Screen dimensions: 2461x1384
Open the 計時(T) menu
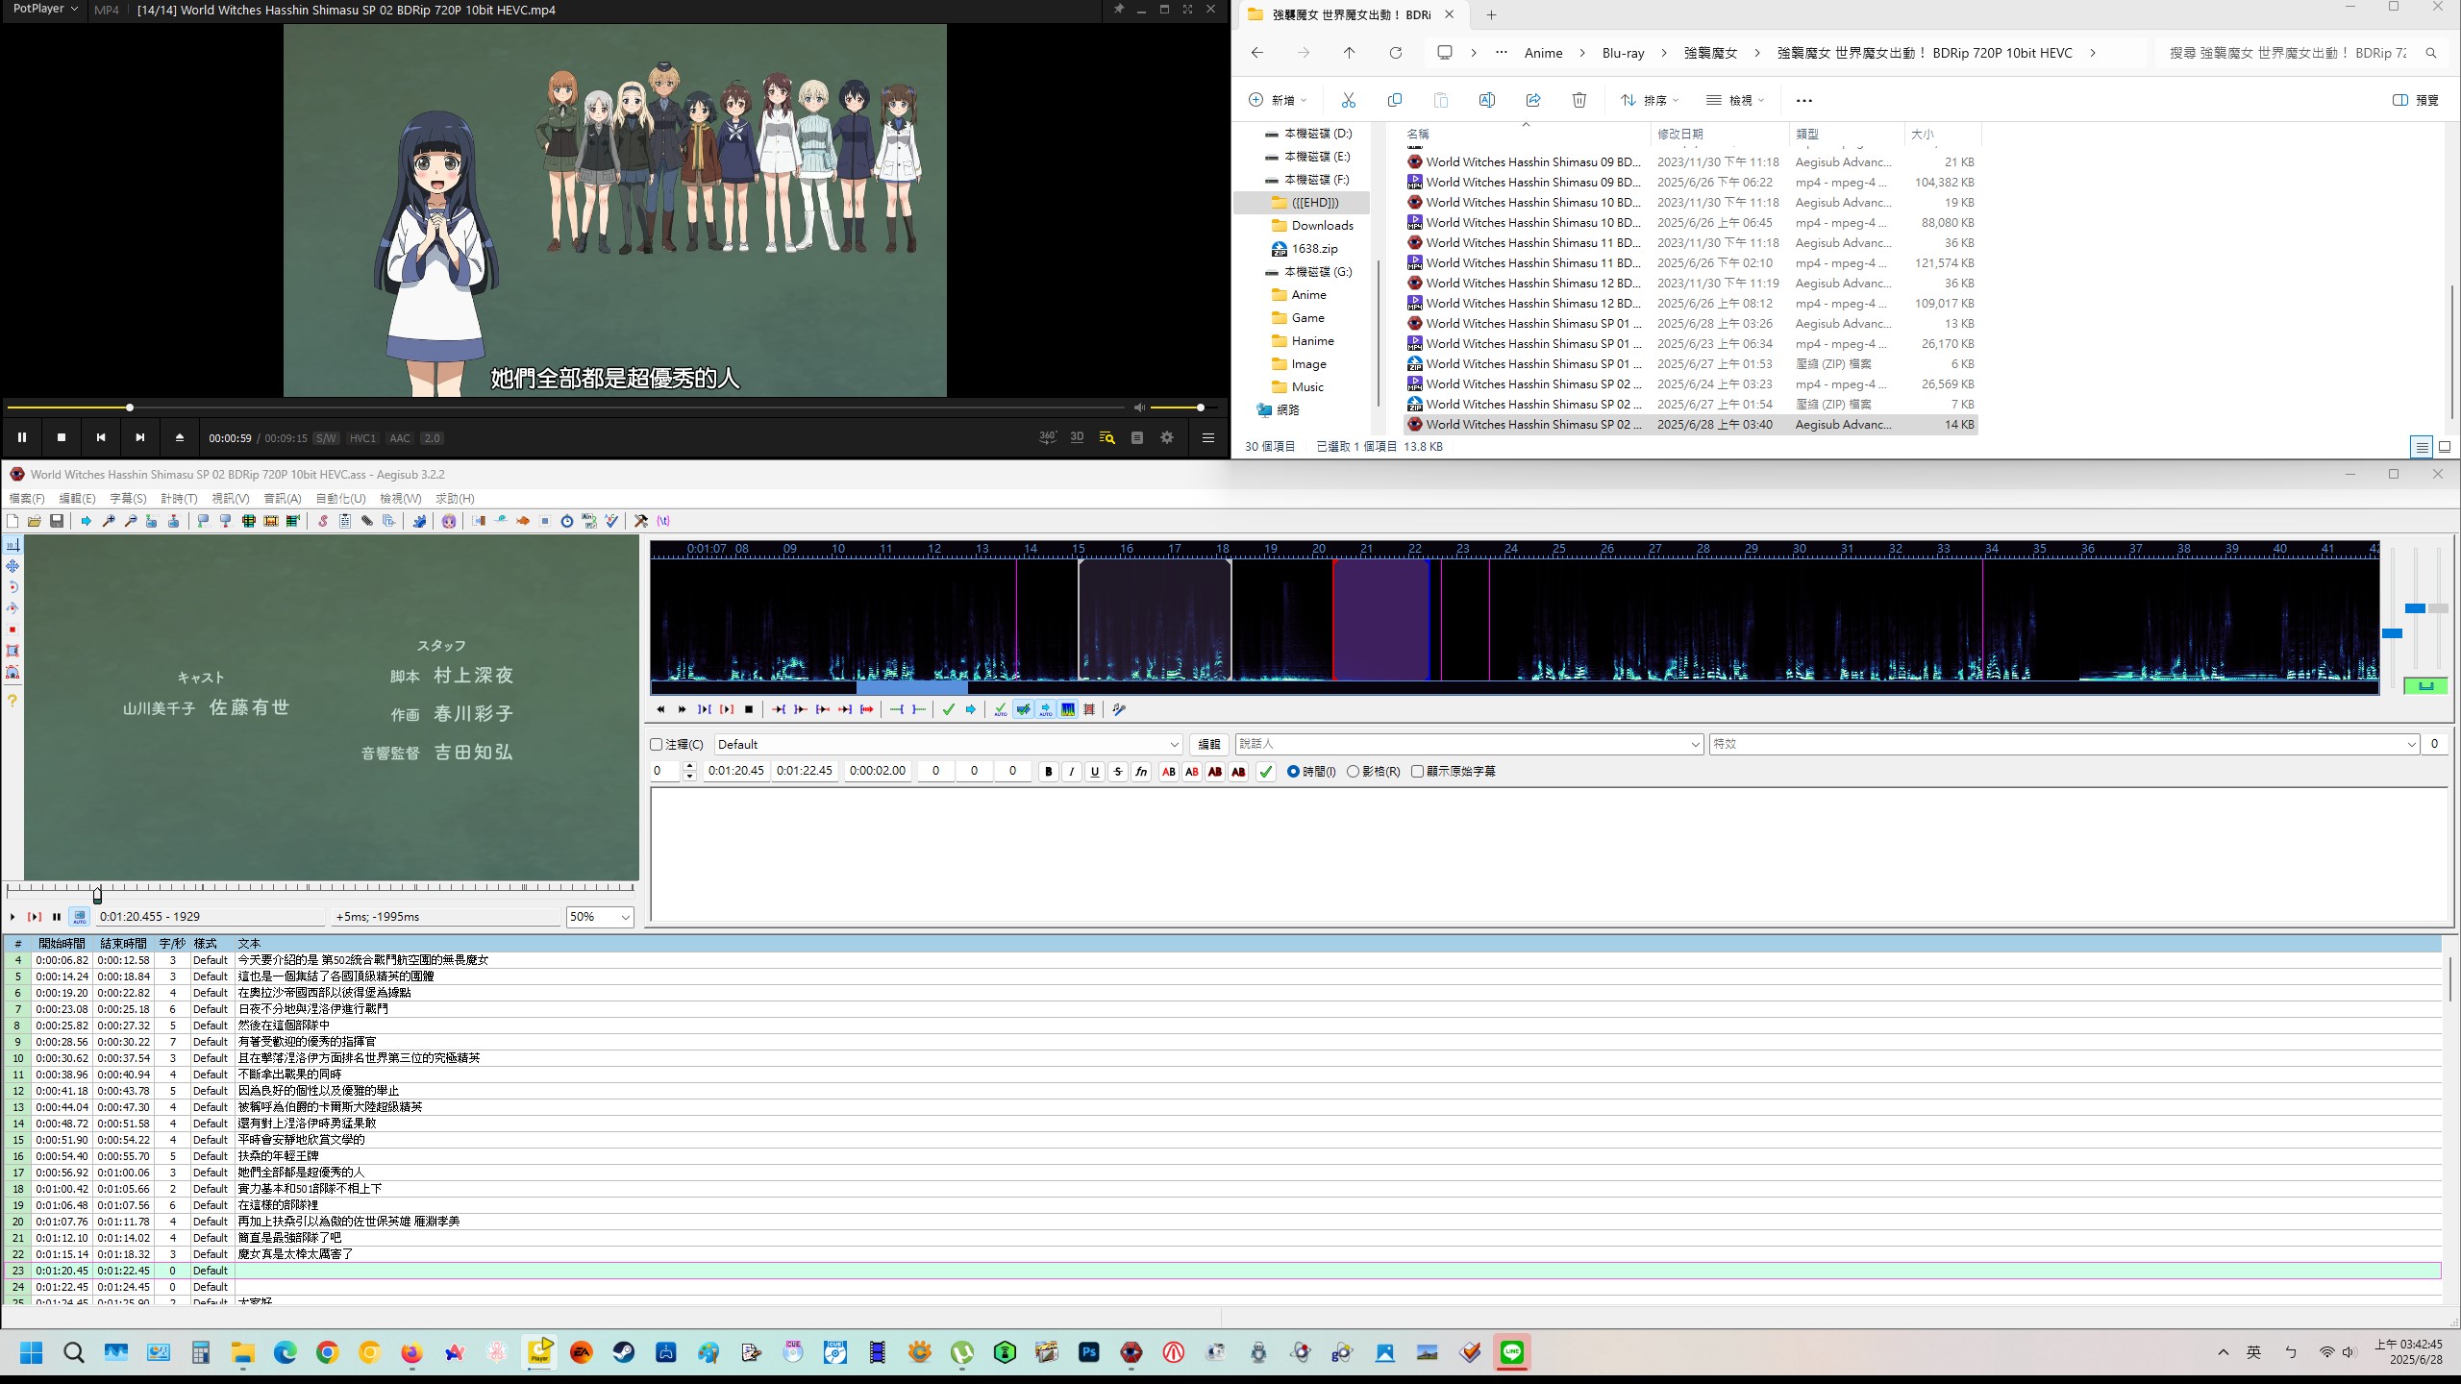click(179, 498)
